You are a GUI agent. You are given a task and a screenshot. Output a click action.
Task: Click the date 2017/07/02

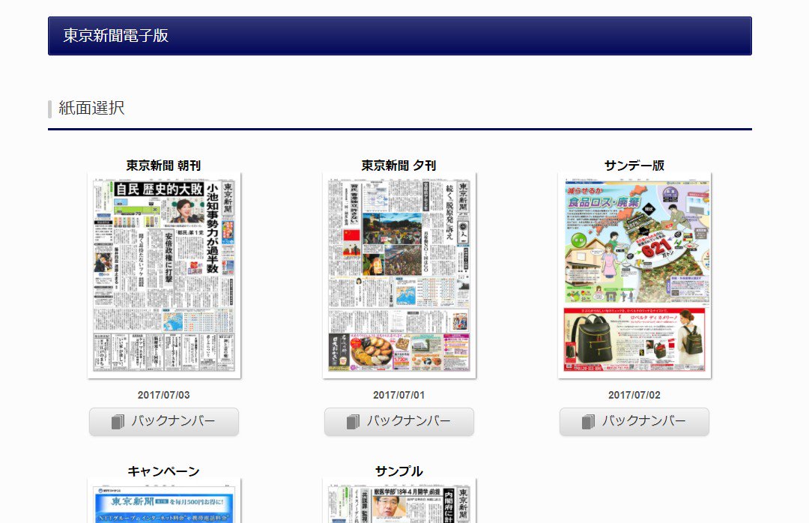(634, 395)
